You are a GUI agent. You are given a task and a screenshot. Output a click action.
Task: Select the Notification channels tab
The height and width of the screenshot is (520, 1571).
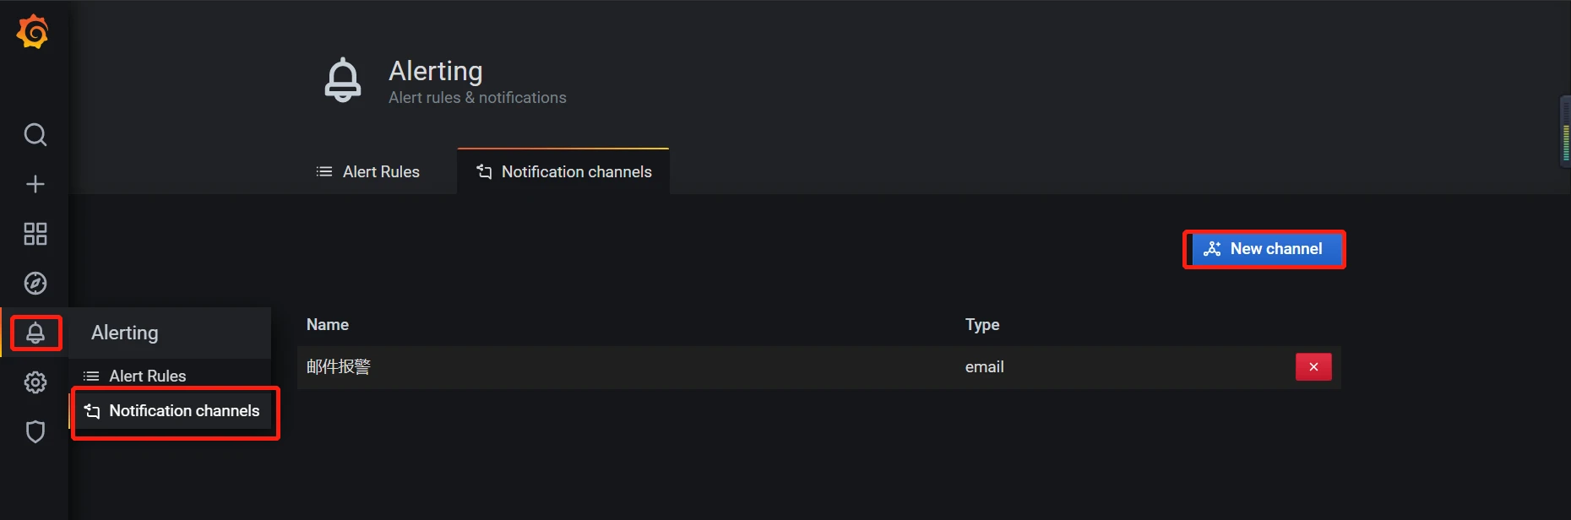(x=563, y=172)
